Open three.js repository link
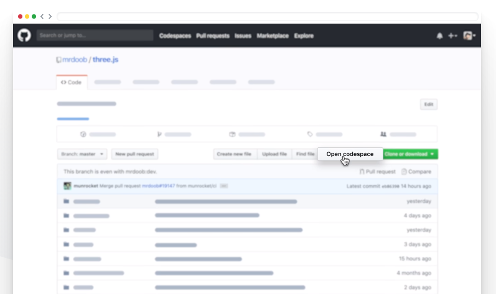496x294 pixels. coord(105,60)
